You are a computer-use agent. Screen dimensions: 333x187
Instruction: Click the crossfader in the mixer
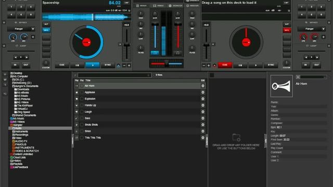tap(166, 63)
